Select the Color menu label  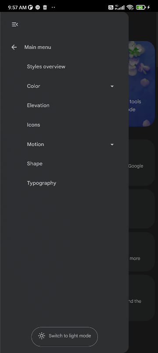point(33,86)
